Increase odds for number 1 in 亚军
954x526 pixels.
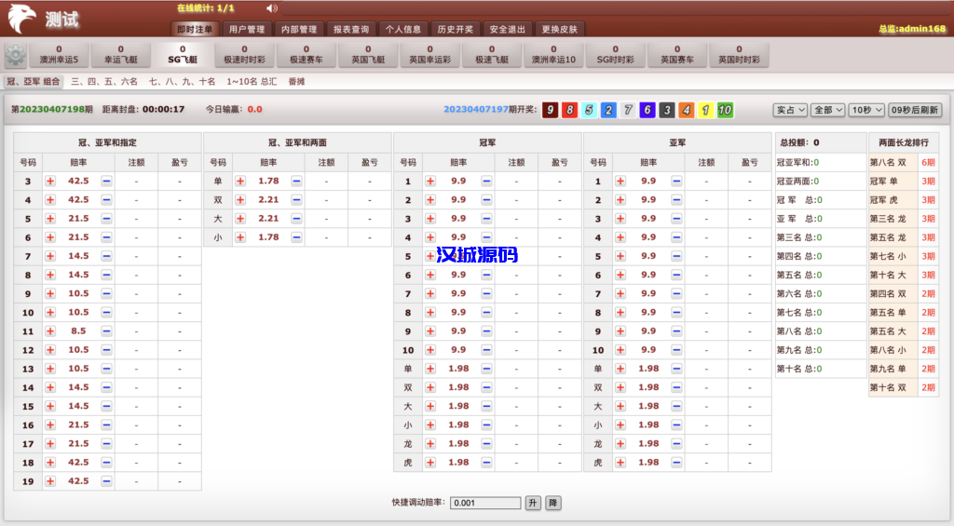click(620, 182)
